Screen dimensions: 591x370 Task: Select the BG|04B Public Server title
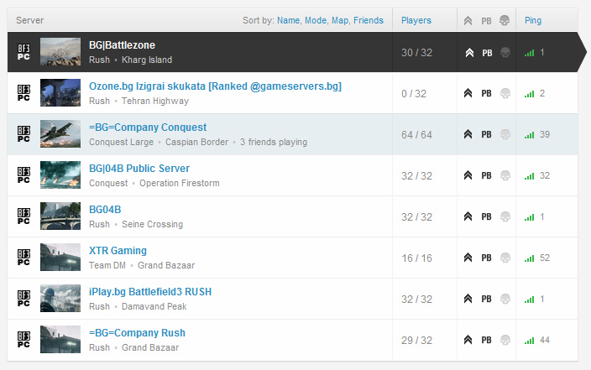click(139, 169)
